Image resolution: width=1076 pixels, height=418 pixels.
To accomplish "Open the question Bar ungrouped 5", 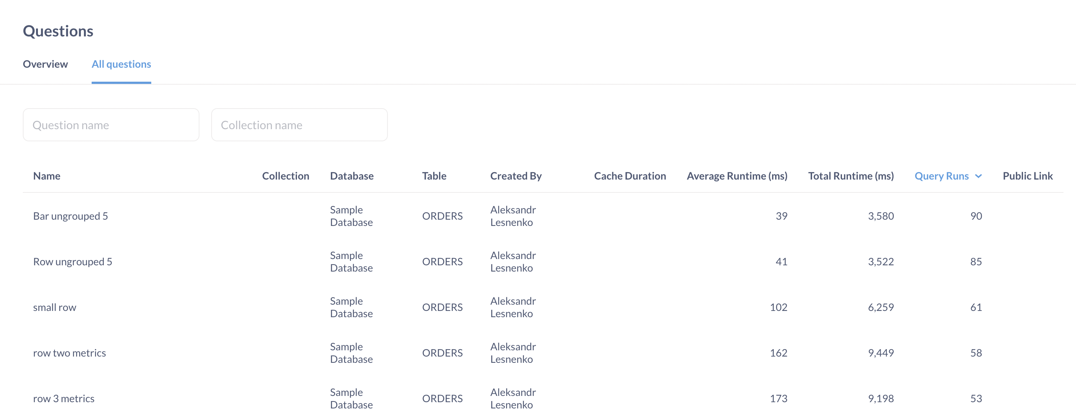I will coord(71,216).
